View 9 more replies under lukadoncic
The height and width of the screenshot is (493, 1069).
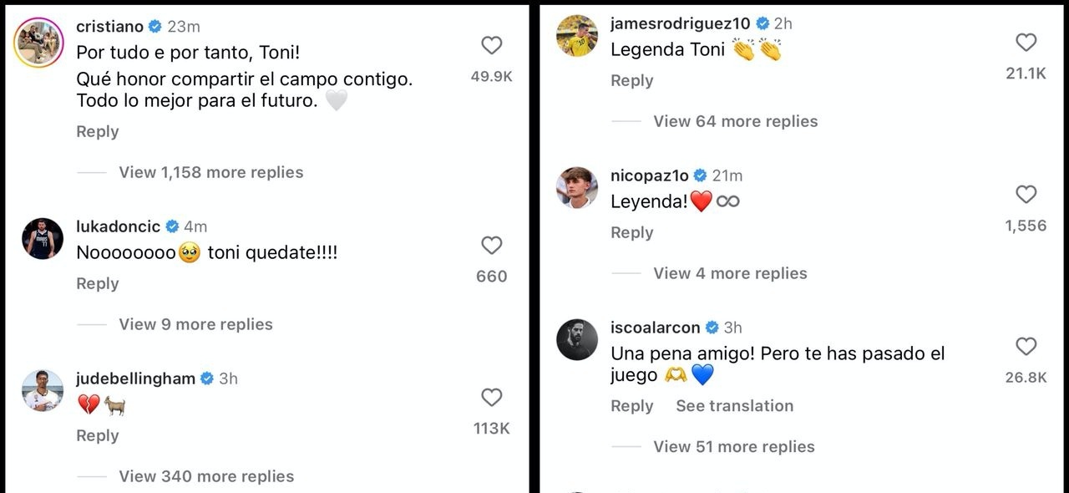point(195,324)
